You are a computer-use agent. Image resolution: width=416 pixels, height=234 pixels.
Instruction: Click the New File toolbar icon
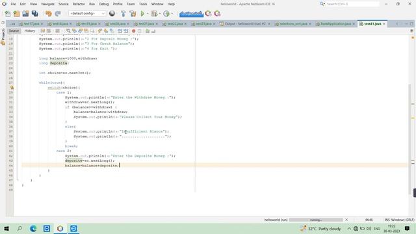coord(7,14)
